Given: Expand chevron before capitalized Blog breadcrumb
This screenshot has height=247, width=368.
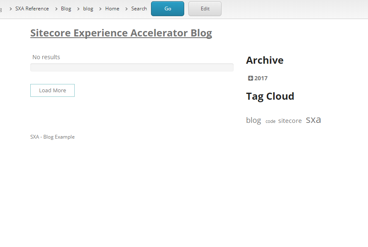Looking at the screenshot, I should [56, 9].
